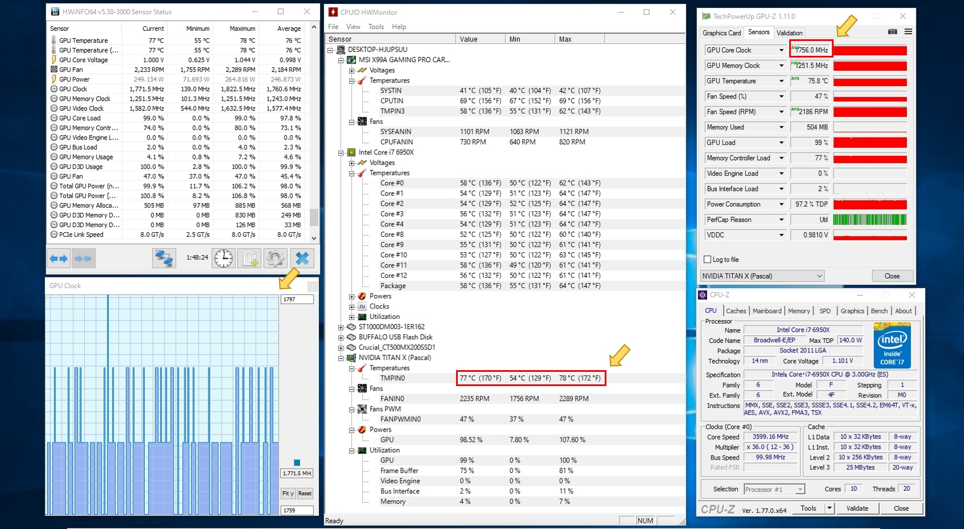The image size is (964, 529).
Task: Click Intel Core i7 logo in CPU-Z
Action: 892,346
